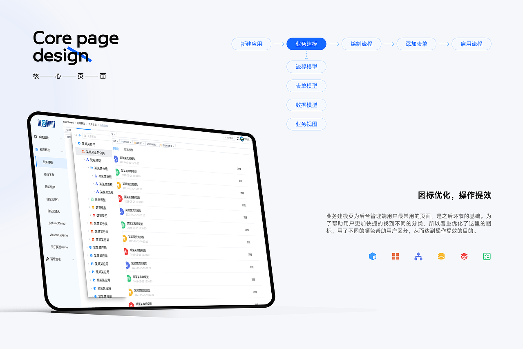Click the fullscreen icon next to the admin avatar
This screenshot has height=349, width=523.
[x=237, y=138]
